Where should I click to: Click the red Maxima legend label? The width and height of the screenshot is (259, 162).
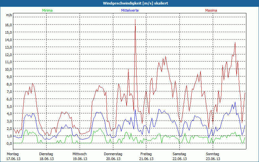click(x=211, y=10)
